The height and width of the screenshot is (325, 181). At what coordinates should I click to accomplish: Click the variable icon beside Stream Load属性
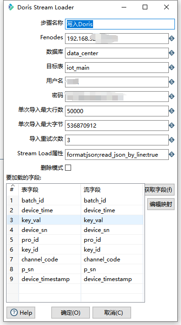(172, 155)
